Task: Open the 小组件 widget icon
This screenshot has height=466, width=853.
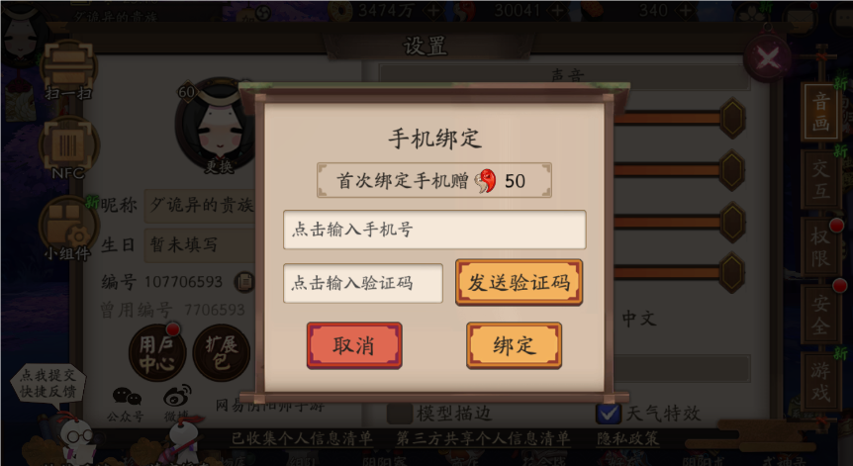Action: pyautogui.click(x=67, y=228)
